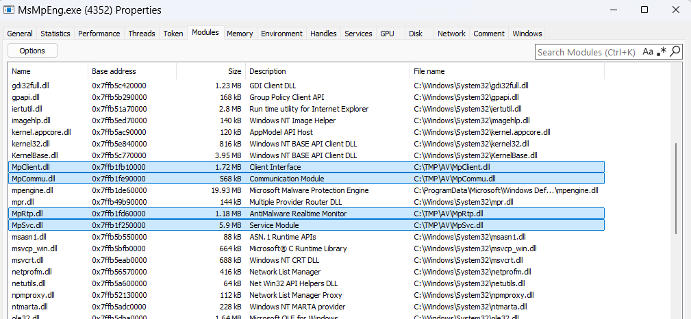691x319 pixels.
Task: Click 'Group Policy Client API' description
Action: [x=287, y=97]
